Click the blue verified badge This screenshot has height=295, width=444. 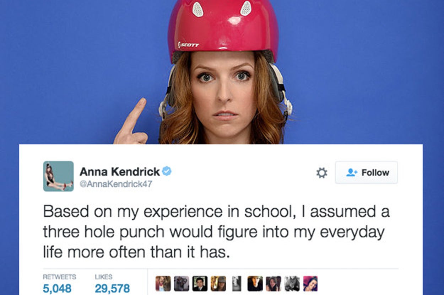click(167, 171)
